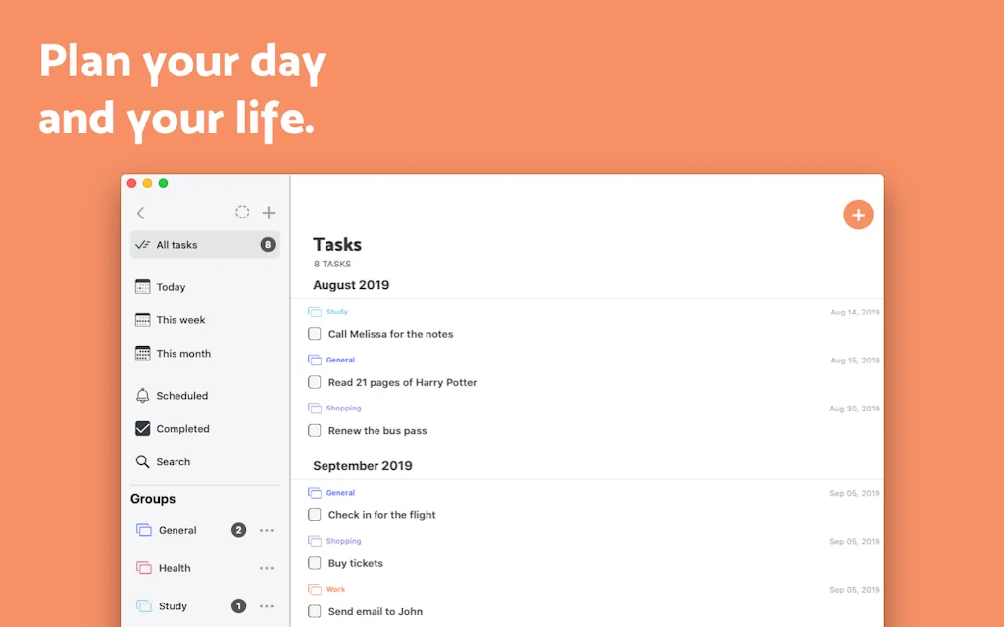1004x627 pixels.
Task: Select the Study group in Groups
Action: 173,605
